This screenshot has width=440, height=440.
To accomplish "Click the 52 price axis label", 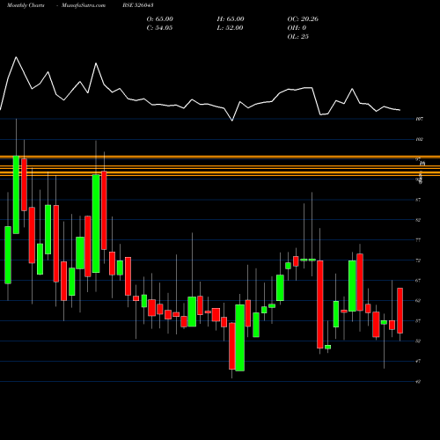I will pos(418,341).
